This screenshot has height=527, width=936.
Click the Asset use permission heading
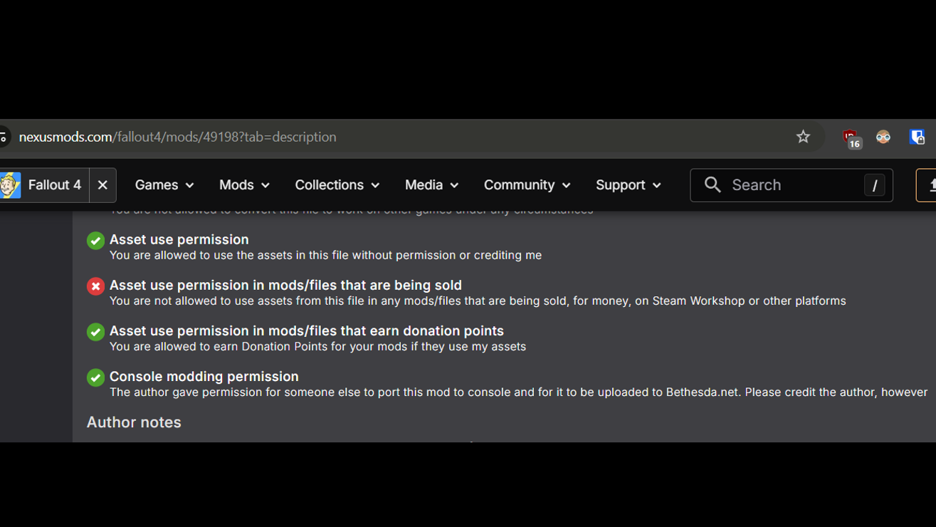[x=179, y=239]
